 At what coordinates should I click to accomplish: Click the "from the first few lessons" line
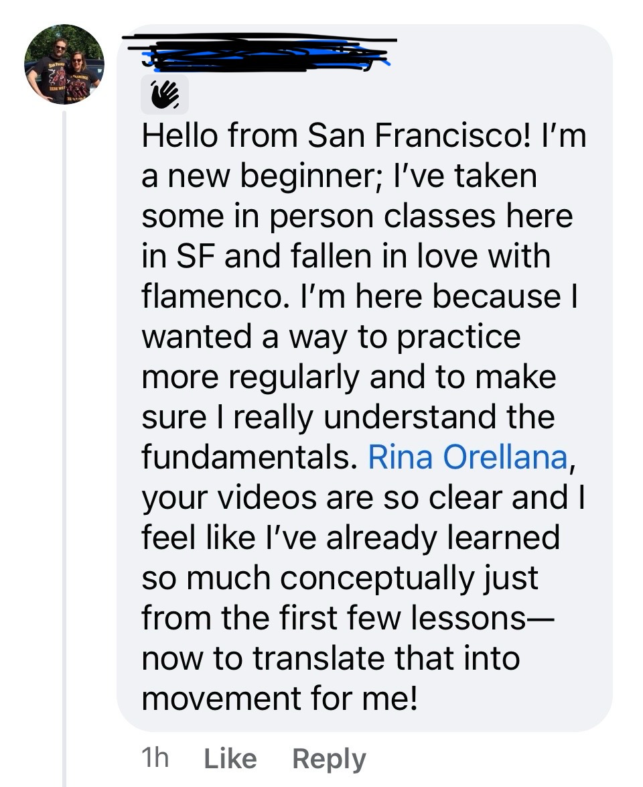(x=342, y=618)
